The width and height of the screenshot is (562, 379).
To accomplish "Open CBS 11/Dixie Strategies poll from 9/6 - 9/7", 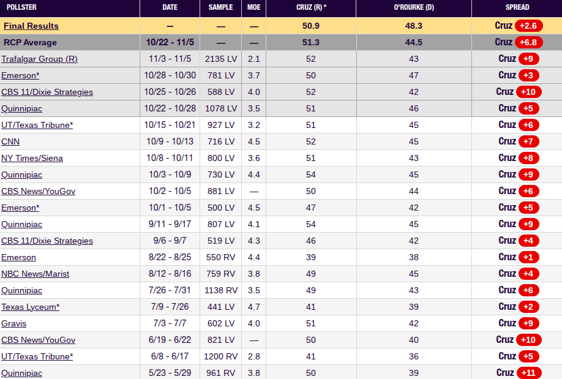I will pos(47,241).
